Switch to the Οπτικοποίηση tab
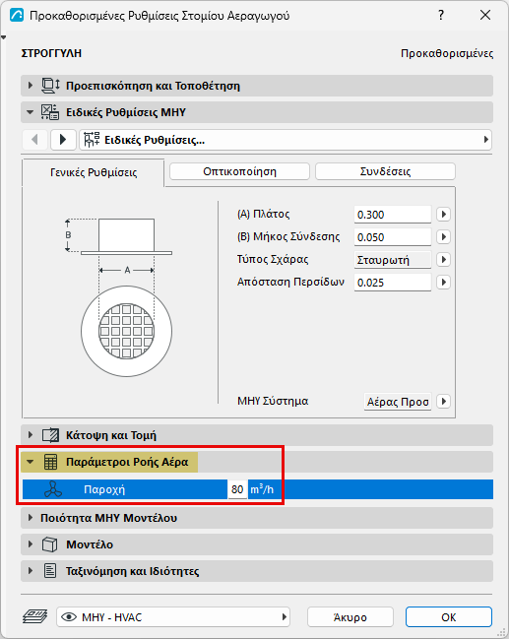509x639 pixels. [x=239, y=171]
